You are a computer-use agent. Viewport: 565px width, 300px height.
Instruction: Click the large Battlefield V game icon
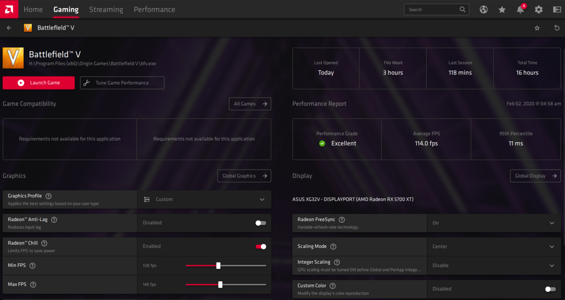pos(13,58)
